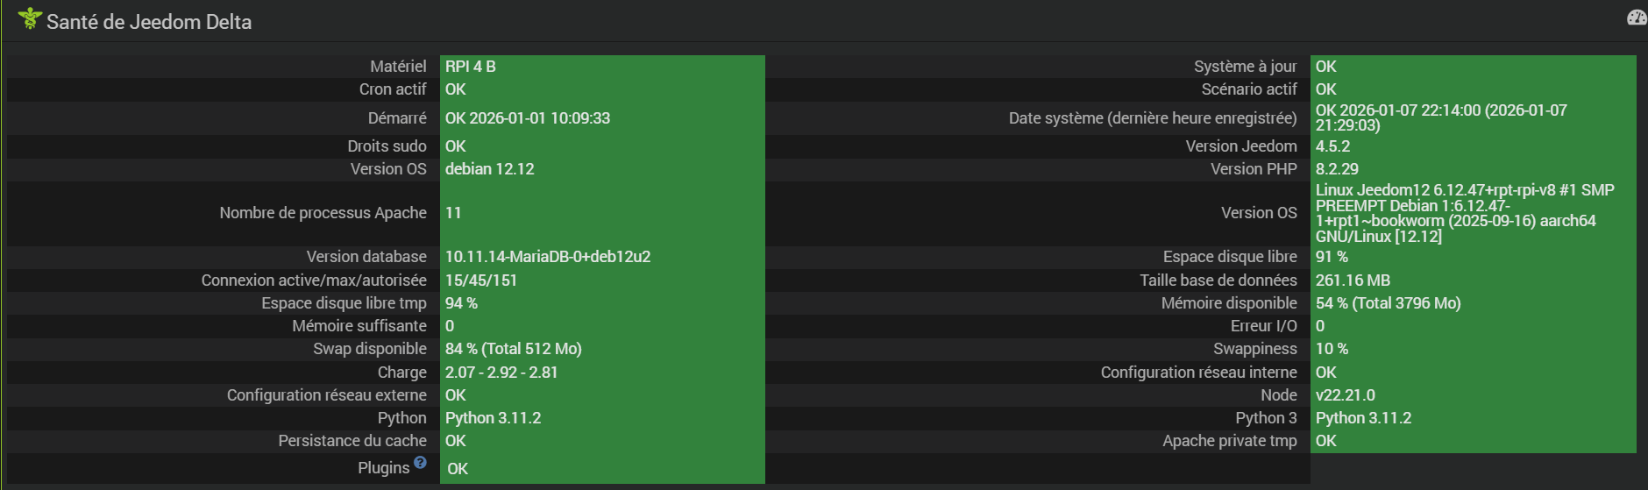Click the Linux kernel version text
The width and height of the screenshot is (1648, 490).
click(x=1464, y=213)
